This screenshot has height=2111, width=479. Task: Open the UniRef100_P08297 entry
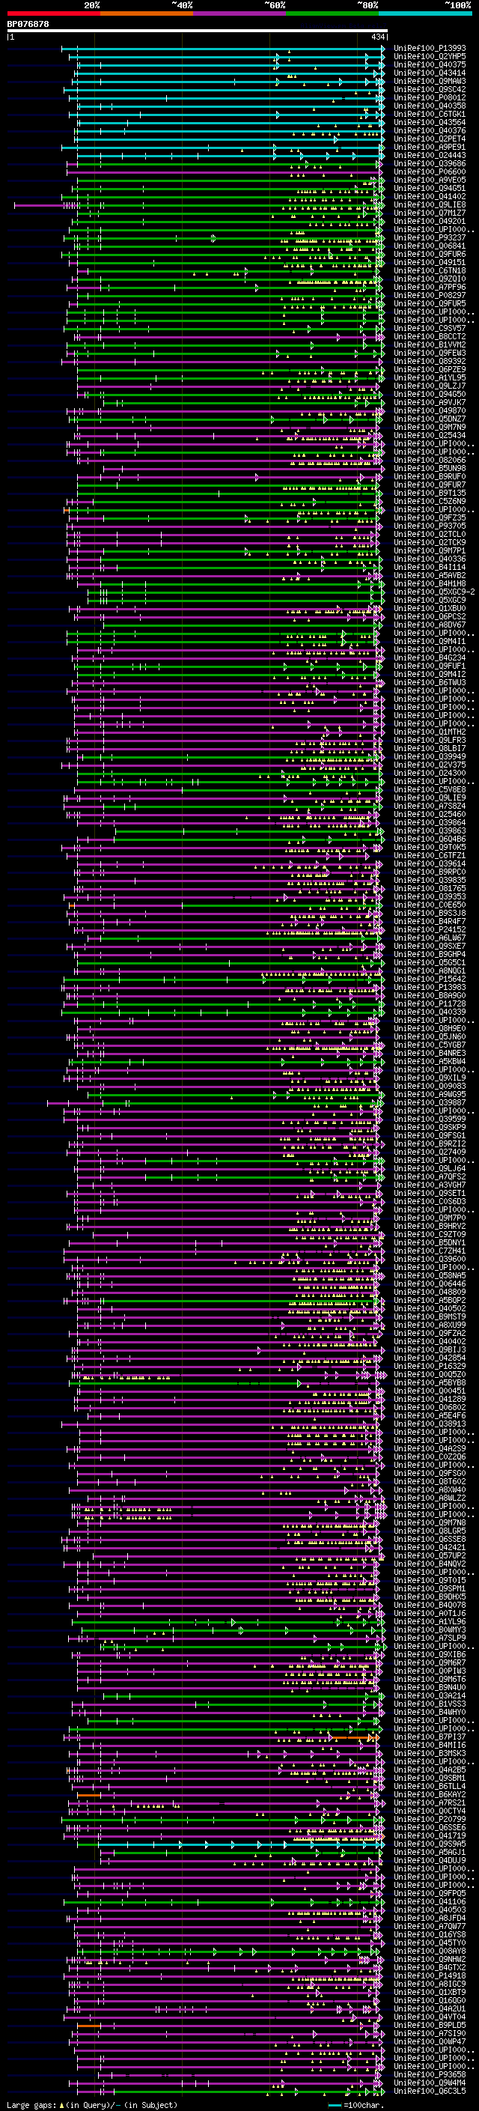coord(430,295)
